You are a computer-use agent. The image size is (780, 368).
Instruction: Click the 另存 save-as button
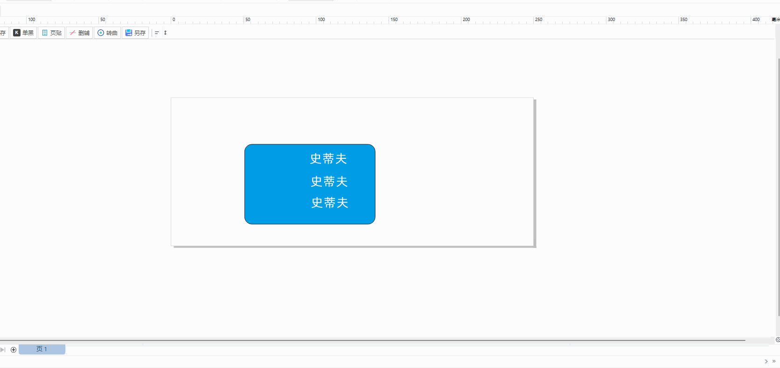click(135, 33)
